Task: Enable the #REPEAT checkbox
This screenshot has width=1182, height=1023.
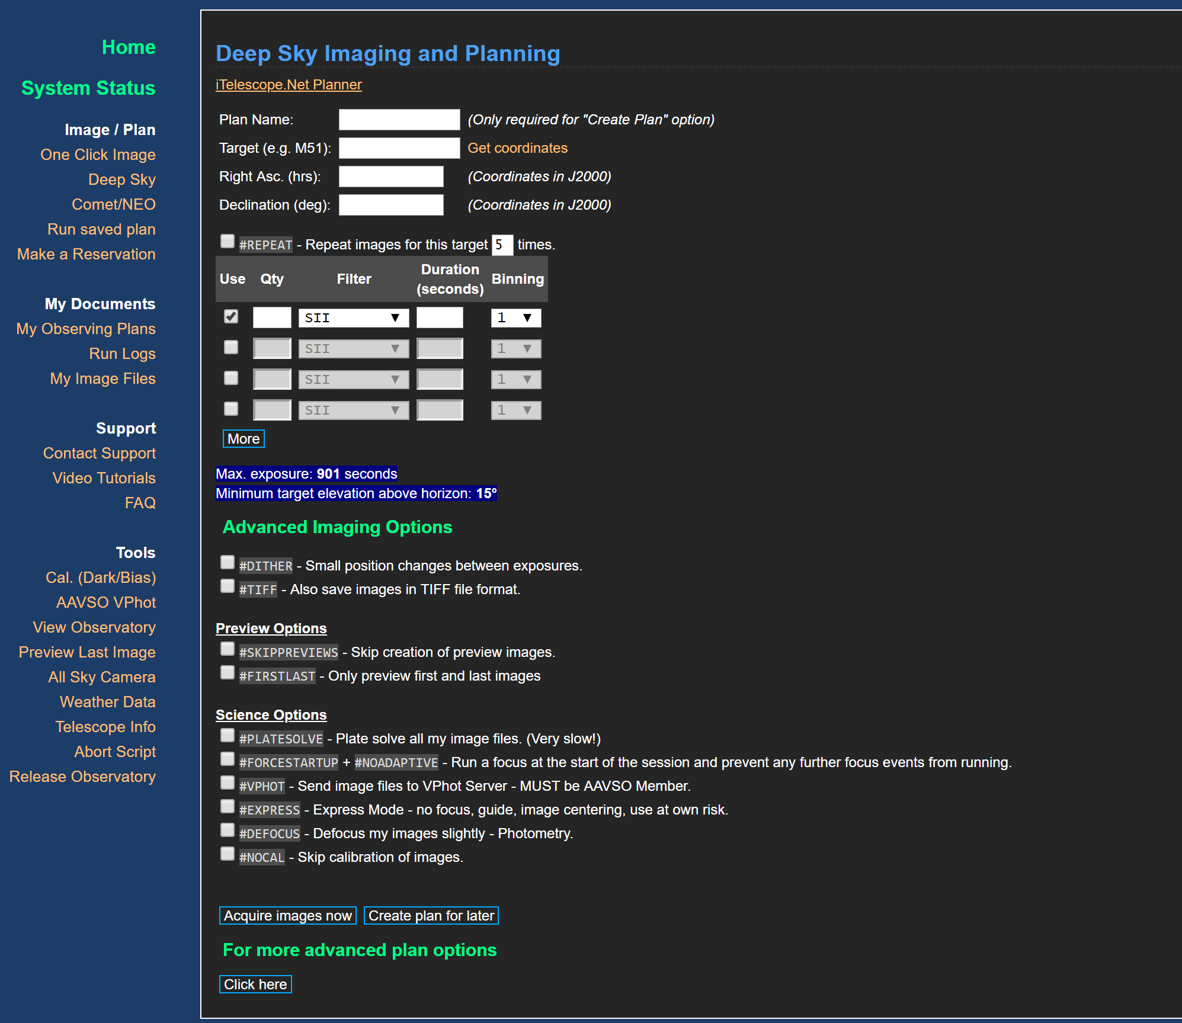Action: pos(228,242)
